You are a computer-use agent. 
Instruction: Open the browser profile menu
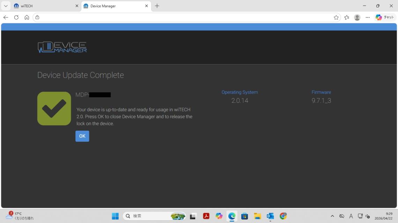click(x=357, y=17)
